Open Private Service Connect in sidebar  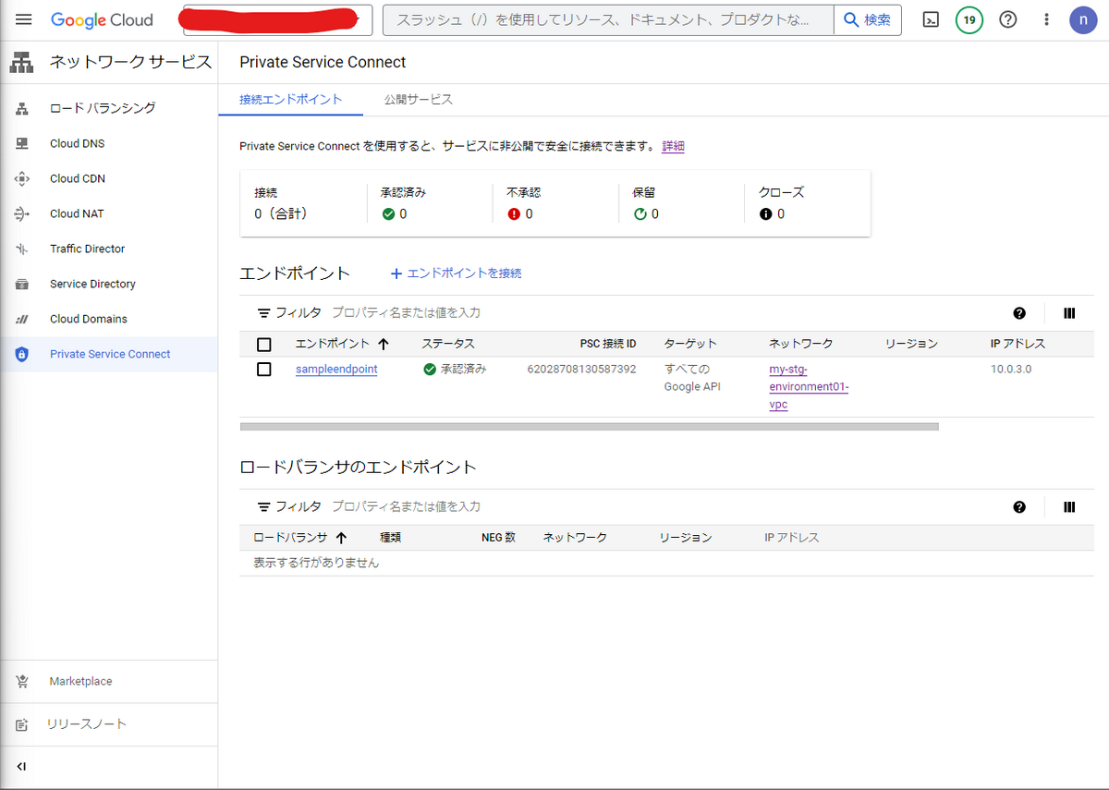tap(109, 354)
